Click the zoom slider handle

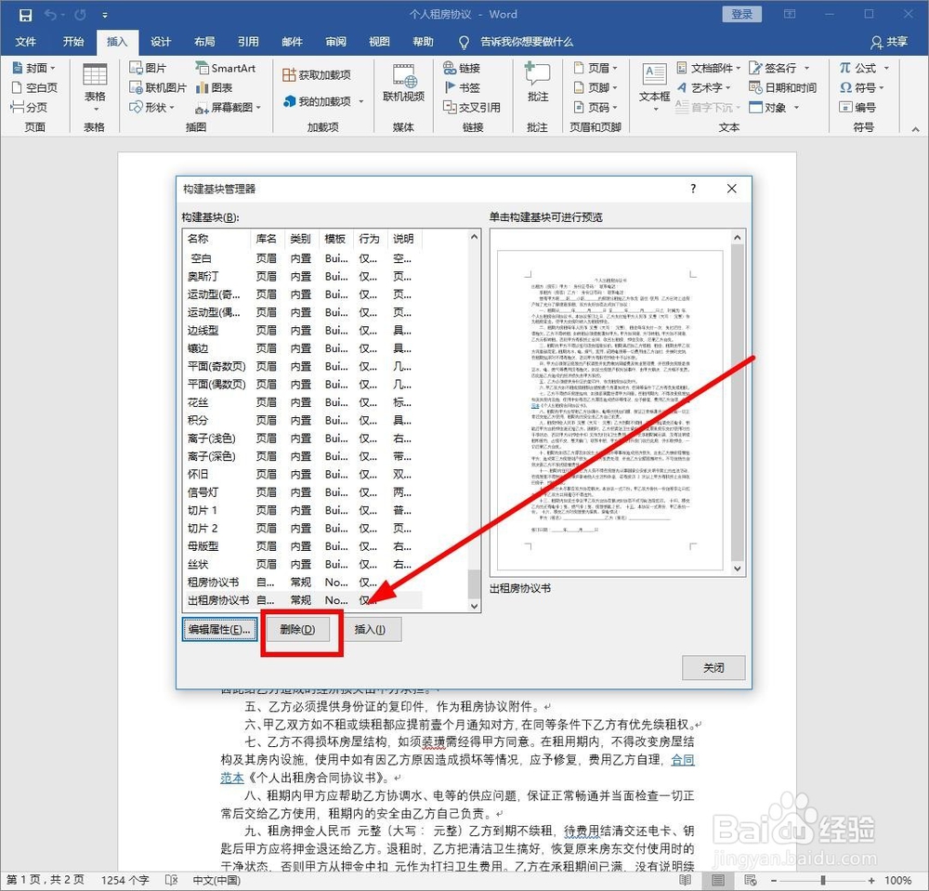tap(823, 881)
